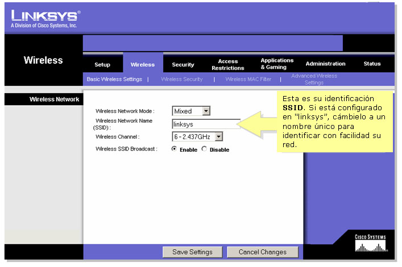Click the Save Settings button
The image size is (402, 267).
[x=193, y=252]
